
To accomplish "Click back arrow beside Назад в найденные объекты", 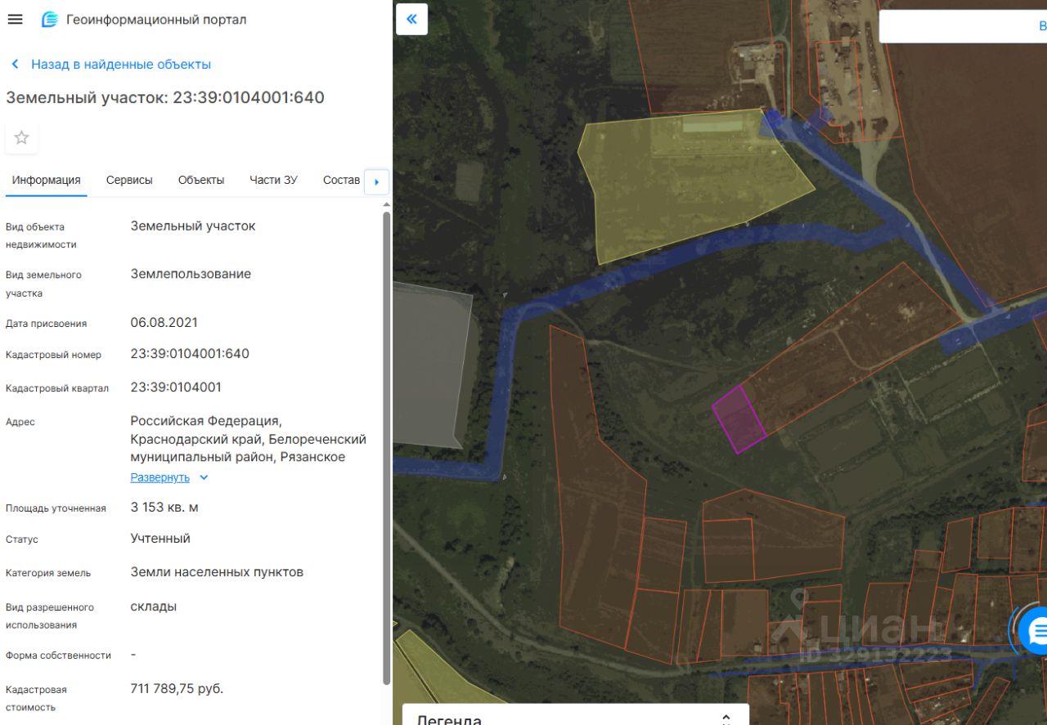I will (x=15, y=64).
